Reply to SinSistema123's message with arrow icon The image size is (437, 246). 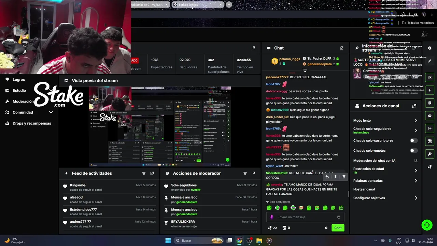pyautogui.click(x=327, y=177)
